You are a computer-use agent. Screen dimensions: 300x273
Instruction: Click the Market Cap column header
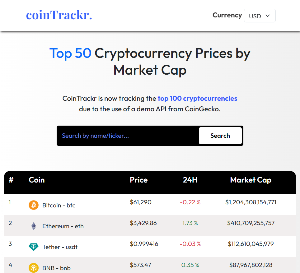251,180
